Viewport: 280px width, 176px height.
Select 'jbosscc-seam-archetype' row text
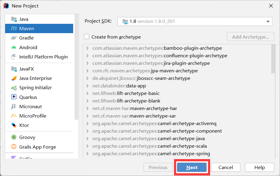(163, 78)
